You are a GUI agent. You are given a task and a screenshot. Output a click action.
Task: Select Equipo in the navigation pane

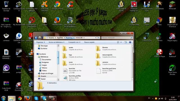point(42,79)
